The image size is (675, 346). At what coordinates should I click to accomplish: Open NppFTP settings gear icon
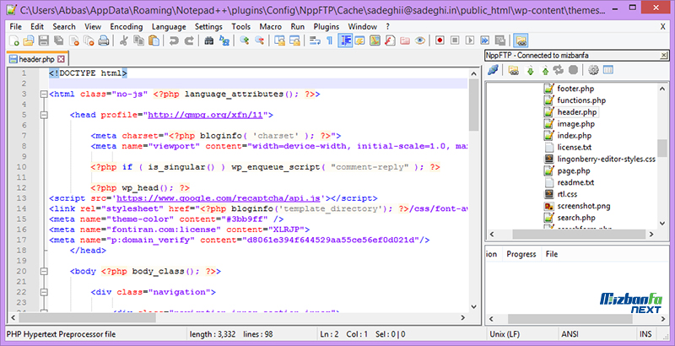[593, 70]
